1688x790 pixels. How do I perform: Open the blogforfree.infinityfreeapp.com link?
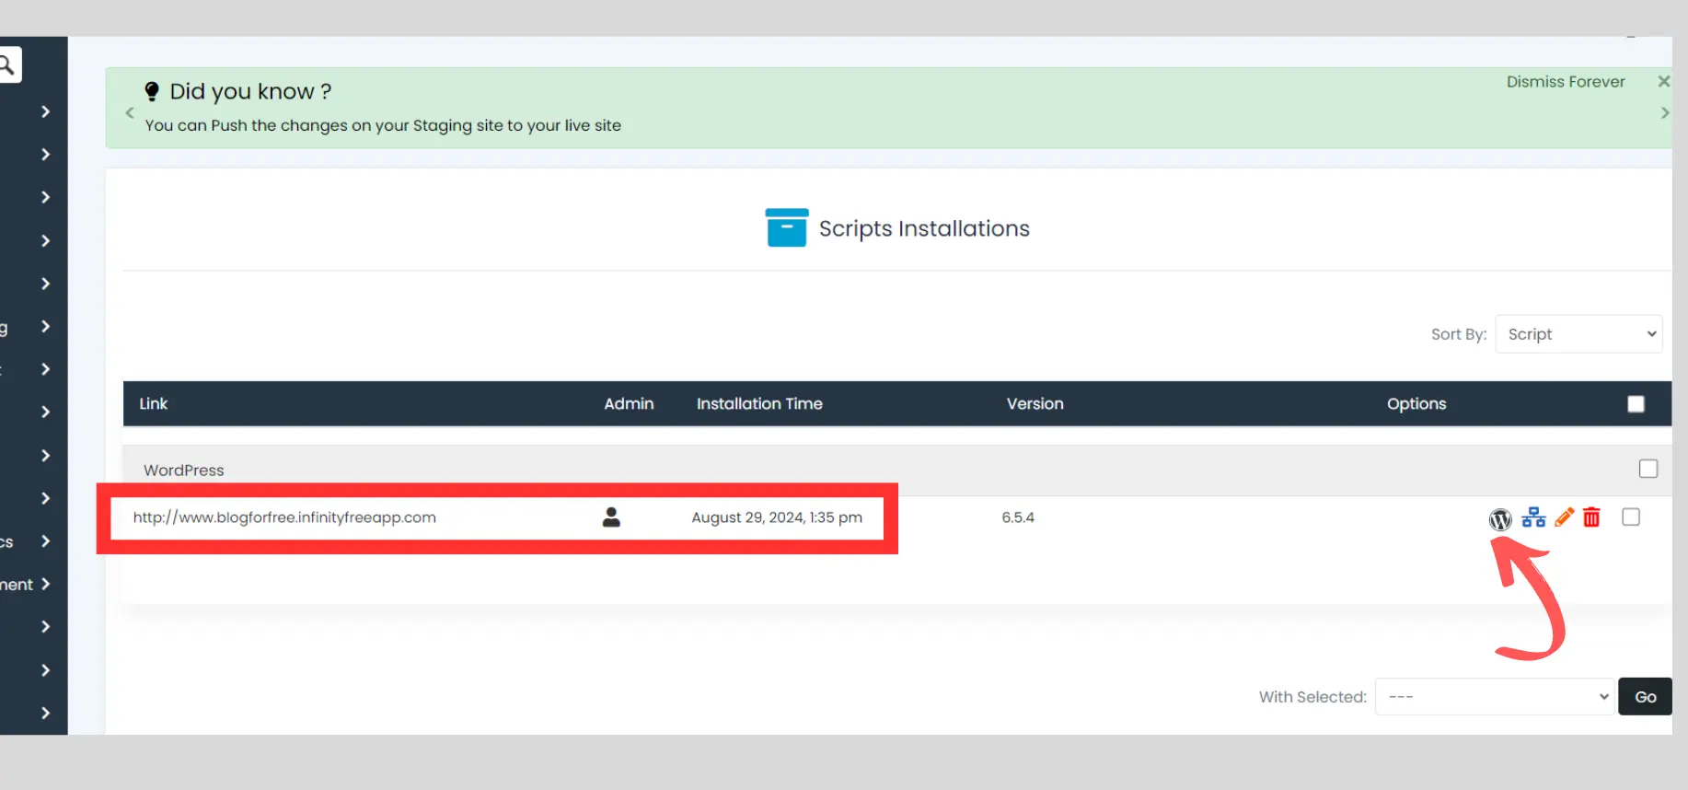pyautogui.click(x=284, y=517)
